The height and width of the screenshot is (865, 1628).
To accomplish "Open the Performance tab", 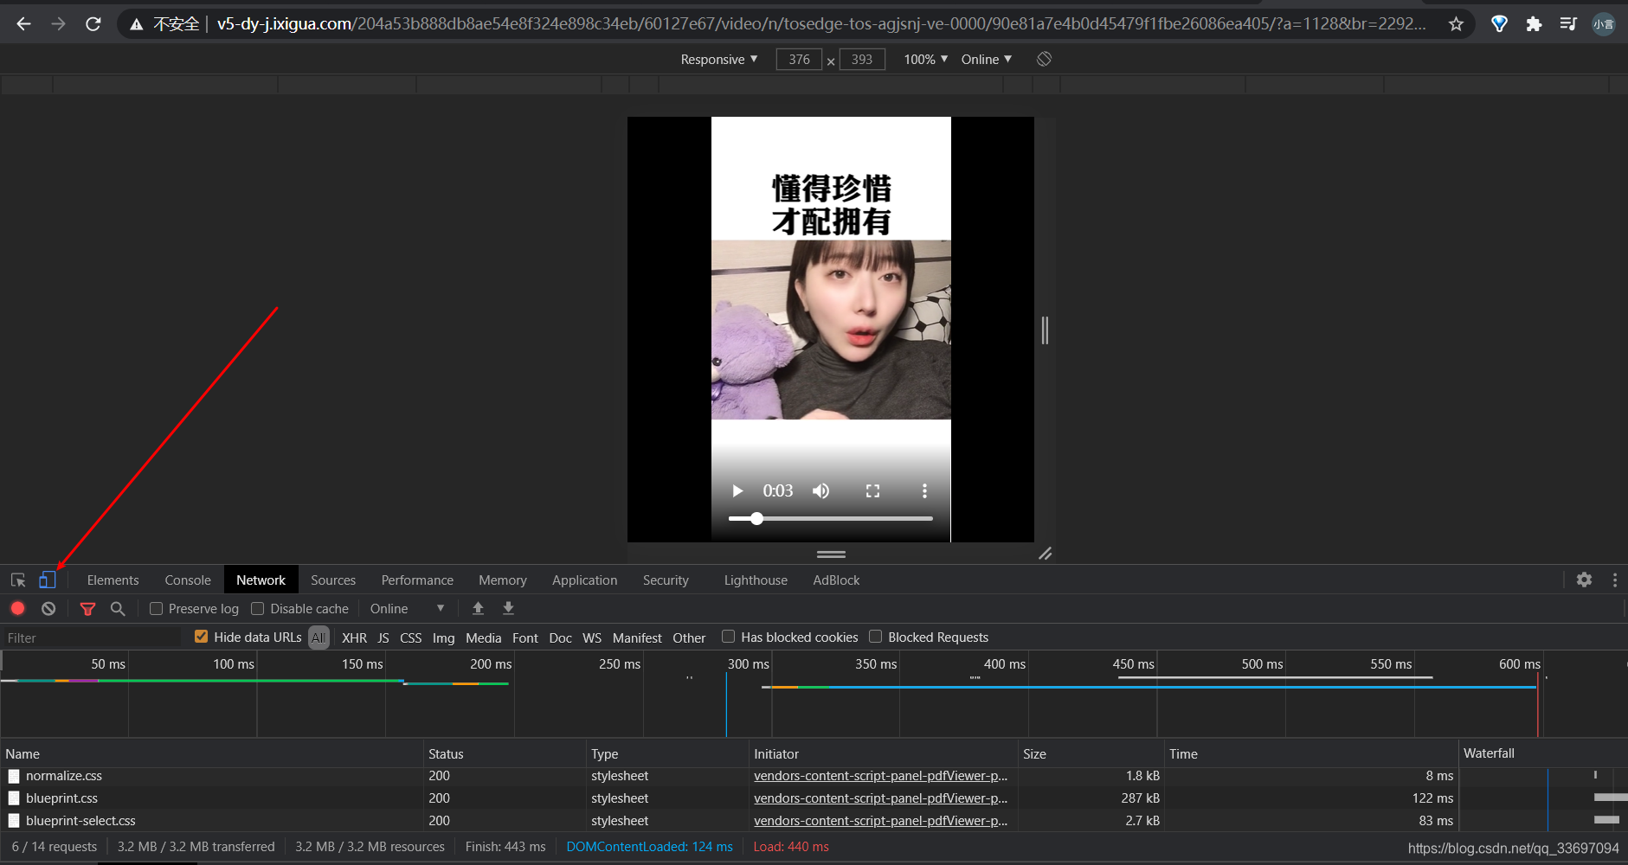I will click(x=417, y=580).
